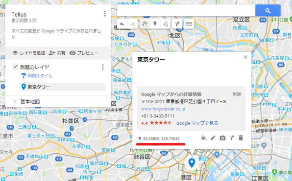
Task: Click the redo arrow in the toolbar
Action: (132, 24)
